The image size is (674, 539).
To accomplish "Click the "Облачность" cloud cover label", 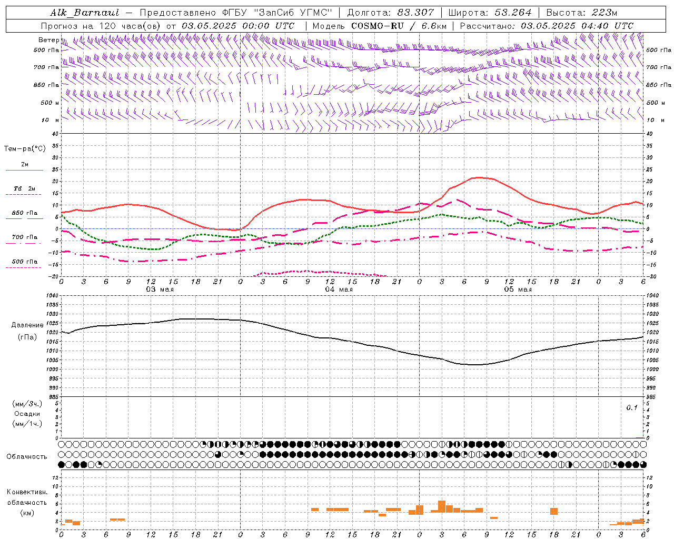I will click(x=27, y=457).
